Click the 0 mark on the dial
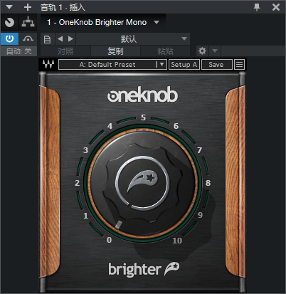The width and height of the screenshot is (286, 294). point(109,240)
